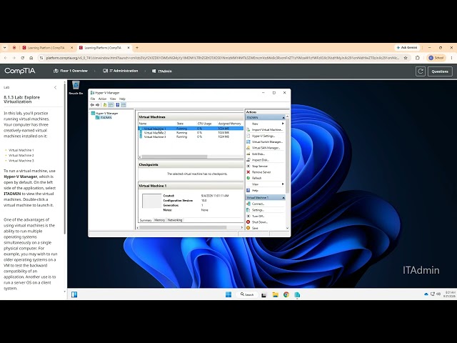Image resolution: width=457 pixels, height=343 pixels.
Task: Select Import Virtual Machine action
Action: [267, 130]
